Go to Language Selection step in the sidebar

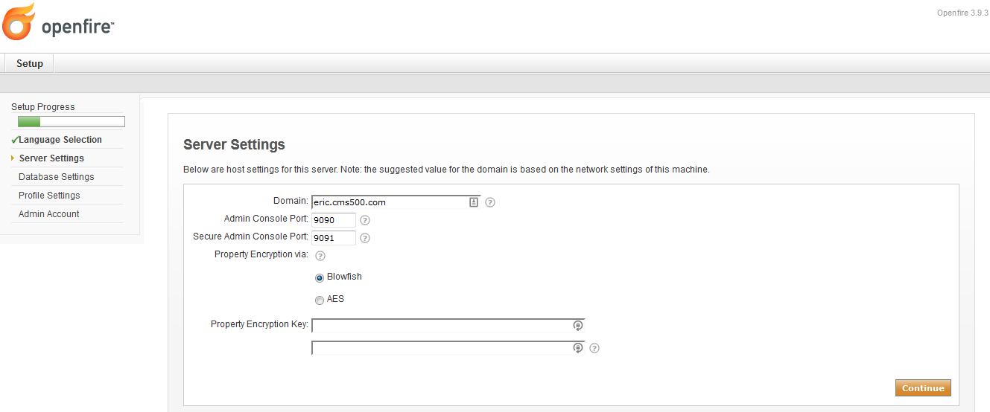(x=60, y=140)
